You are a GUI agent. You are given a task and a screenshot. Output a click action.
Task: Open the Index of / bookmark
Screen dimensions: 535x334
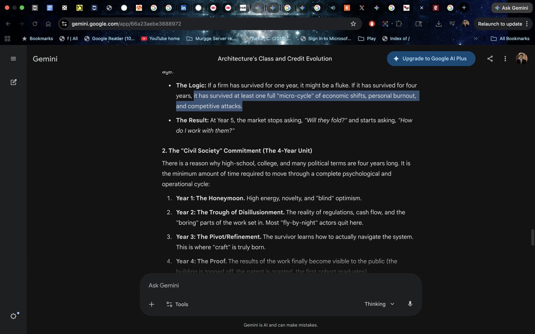pos(396,39)
